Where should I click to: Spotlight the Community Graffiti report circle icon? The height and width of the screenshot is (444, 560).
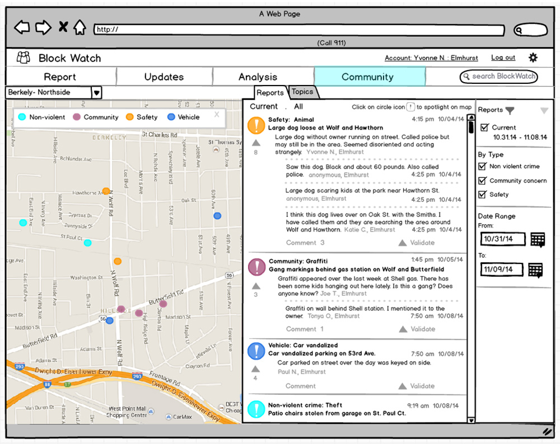tap(256, 267)
